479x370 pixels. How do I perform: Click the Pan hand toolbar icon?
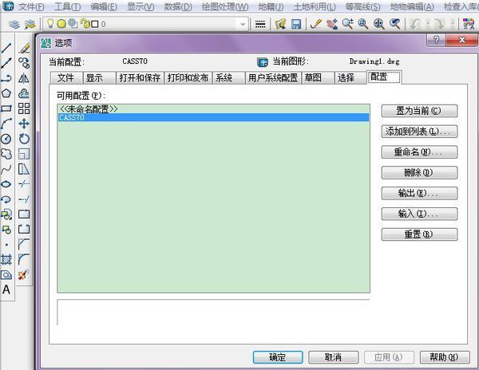[x=332, y=24]
